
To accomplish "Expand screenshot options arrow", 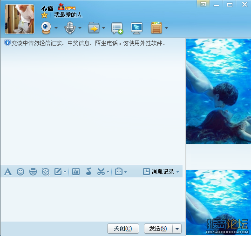I will click(108, 172).
